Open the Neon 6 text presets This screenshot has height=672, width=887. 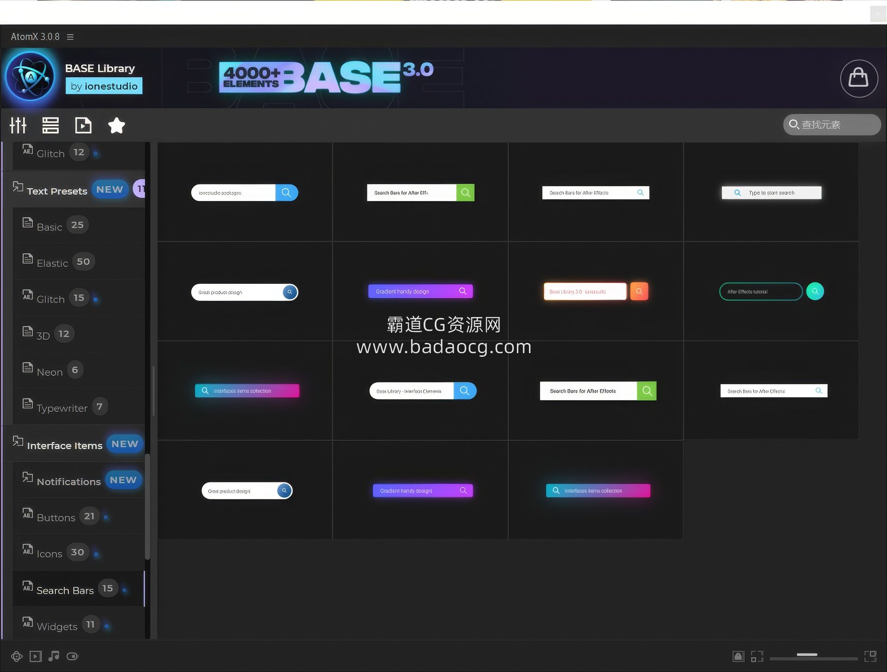pyautogui.click(x=79, y=371)
